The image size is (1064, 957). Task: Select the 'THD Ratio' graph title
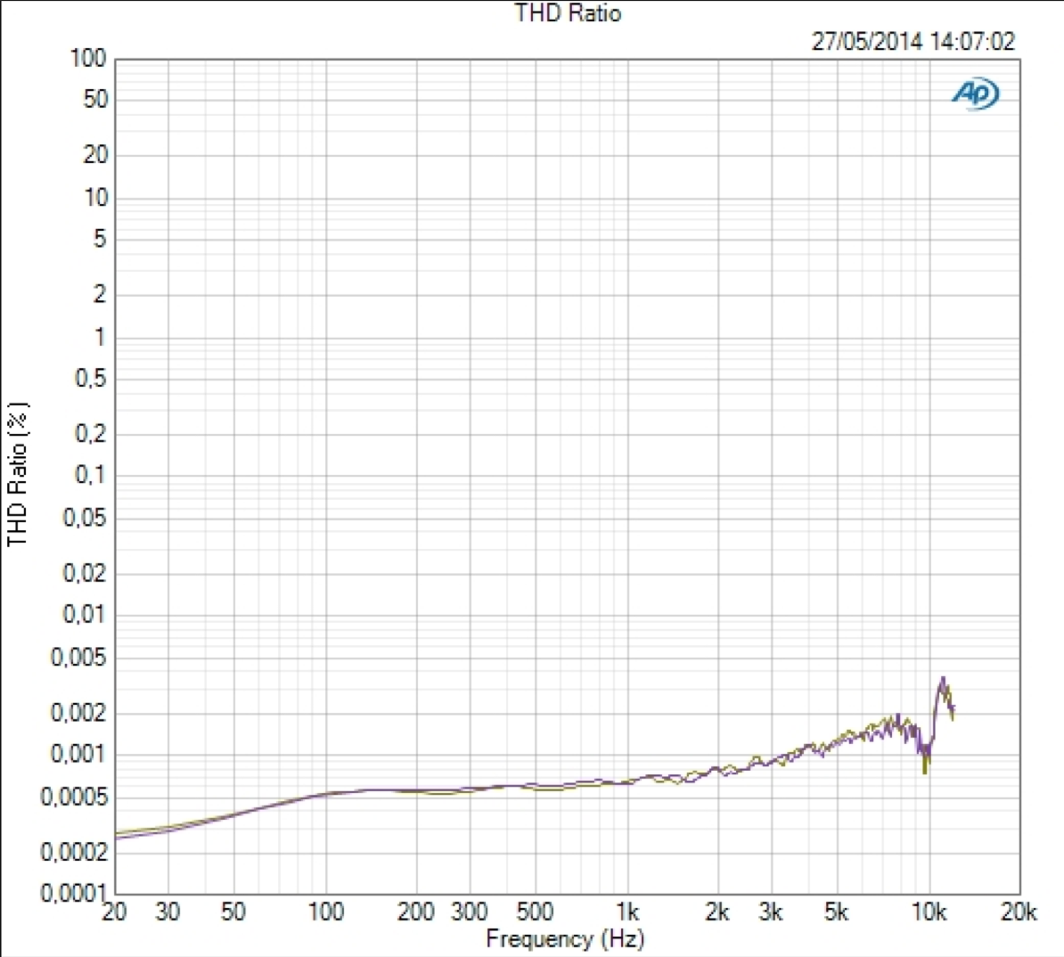click(568, 12)
